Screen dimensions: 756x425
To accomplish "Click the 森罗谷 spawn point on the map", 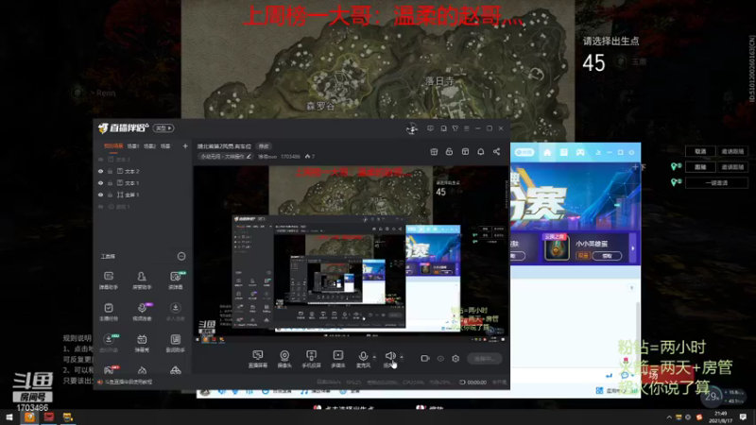I will 320,107.
